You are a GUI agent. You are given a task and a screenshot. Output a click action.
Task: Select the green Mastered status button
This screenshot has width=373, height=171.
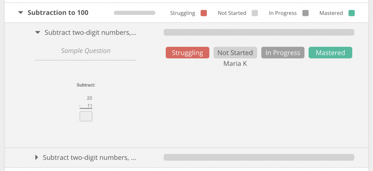(330, 53)
